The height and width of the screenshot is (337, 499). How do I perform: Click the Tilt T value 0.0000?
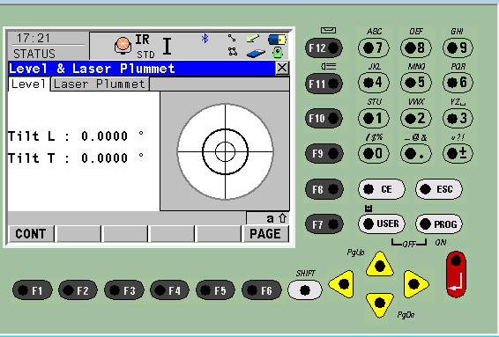click(x=104, y=158)
